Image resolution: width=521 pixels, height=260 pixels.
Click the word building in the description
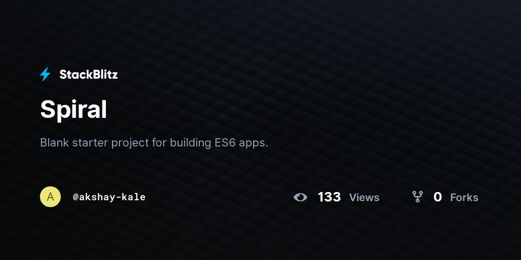pyautogui.click(x=191, y=143)
